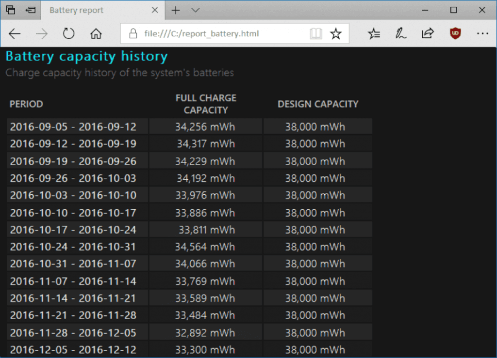Open a new tab with plus button
This screenshot has width=497, height=358.
(176, 10)
